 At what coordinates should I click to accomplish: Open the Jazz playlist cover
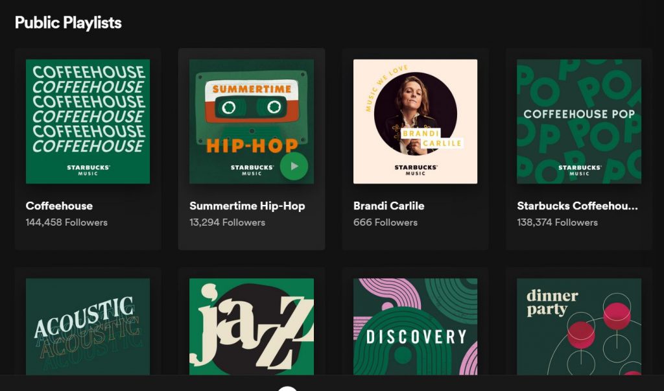click(x=252, y=327)
